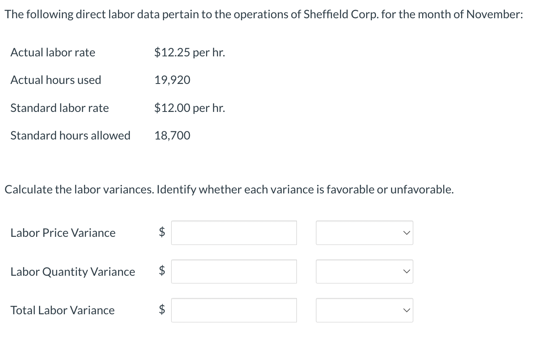Open the favorable/unfavorable selector for Labor Quantity Variance
Viewport: 554px width, 339px height.
tap(364, 272)
